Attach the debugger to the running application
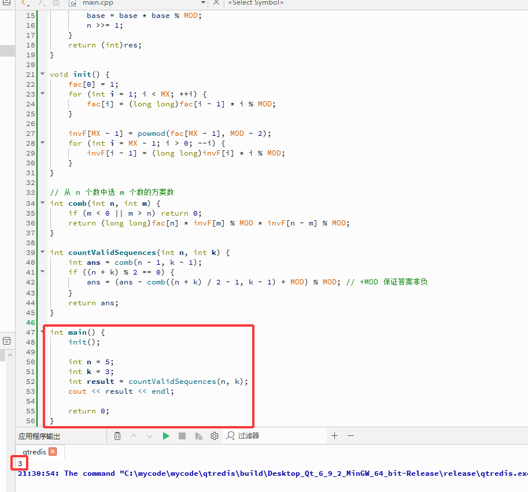 tap(199, 436)
